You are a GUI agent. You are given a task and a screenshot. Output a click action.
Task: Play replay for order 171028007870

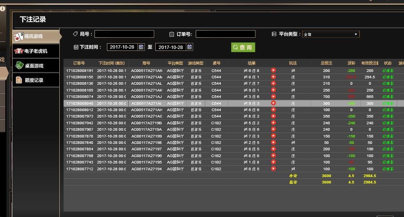point(273,136)
